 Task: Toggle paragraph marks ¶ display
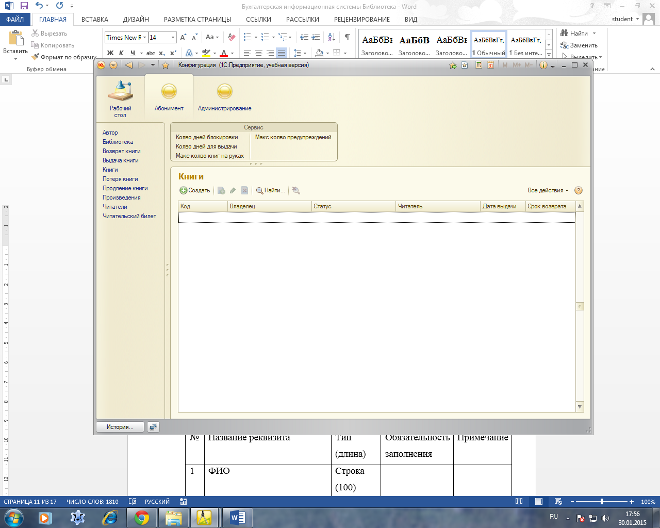tap(347, 37)
